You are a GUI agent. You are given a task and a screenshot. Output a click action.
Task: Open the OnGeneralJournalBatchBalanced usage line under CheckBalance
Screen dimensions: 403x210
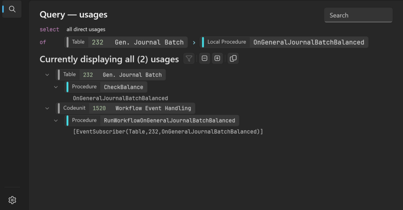tap(120, 98)
